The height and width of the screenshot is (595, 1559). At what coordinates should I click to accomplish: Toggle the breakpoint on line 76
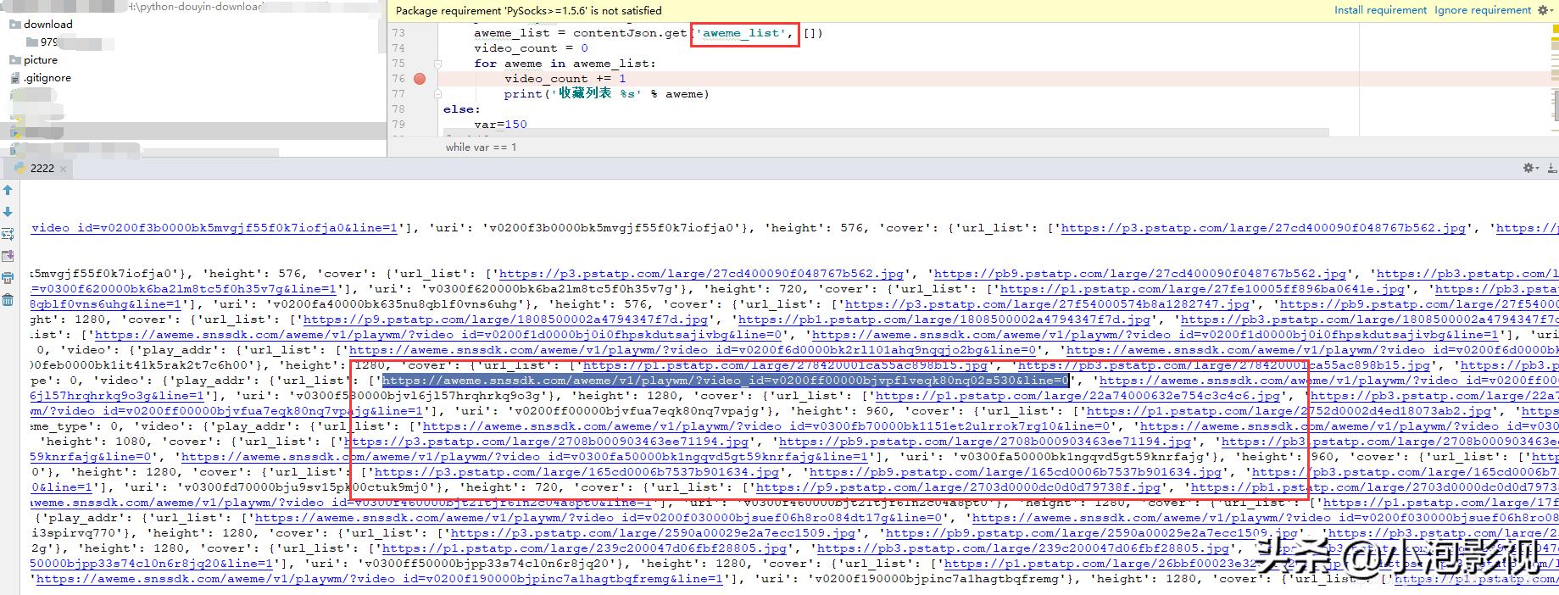(x=420, y=79)
